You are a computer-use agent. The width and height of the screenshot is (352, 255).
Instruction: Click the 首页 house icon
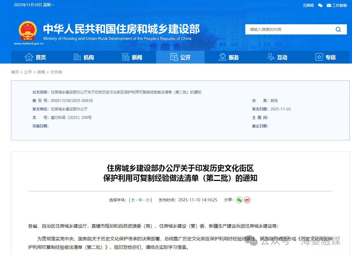29,57
